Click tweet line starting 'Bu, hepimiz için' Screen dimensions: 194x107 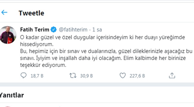pyautogui.click(x=106, y=51)
